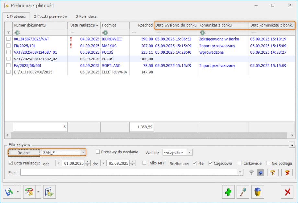
Task: Tick the checkbox for row FB/2025/101
Action: 8,46
